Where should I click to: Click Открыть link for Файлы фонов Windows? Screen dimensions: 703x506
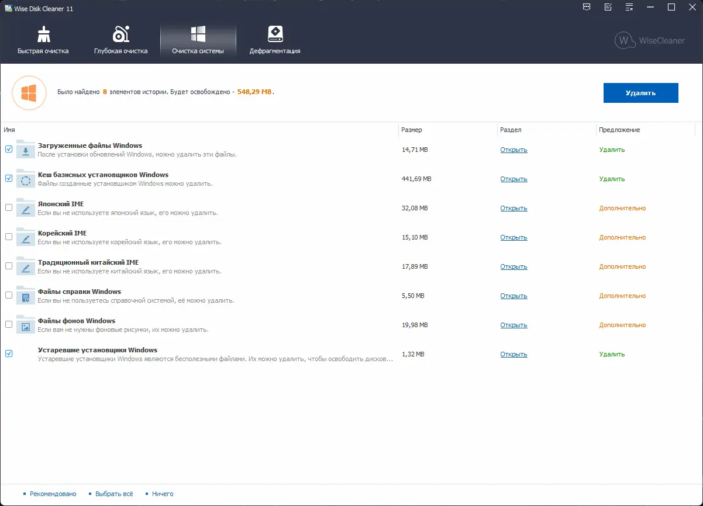pos(514,325)
